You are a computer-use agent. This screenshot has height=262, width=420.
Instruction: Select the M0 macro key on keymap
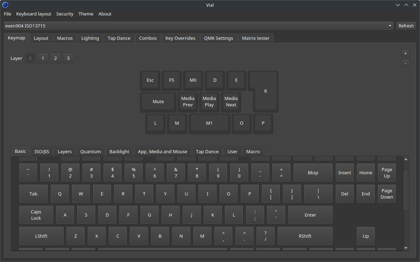193,80
